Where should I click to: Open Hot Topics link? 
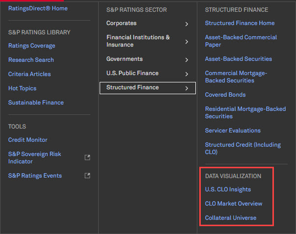point(22,88)
